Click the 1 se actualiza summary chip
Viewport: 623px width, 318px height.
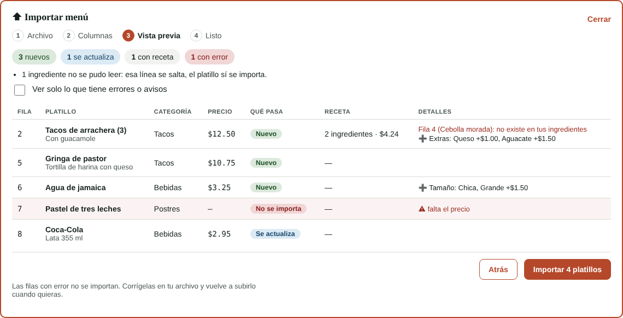pos(90,57)
